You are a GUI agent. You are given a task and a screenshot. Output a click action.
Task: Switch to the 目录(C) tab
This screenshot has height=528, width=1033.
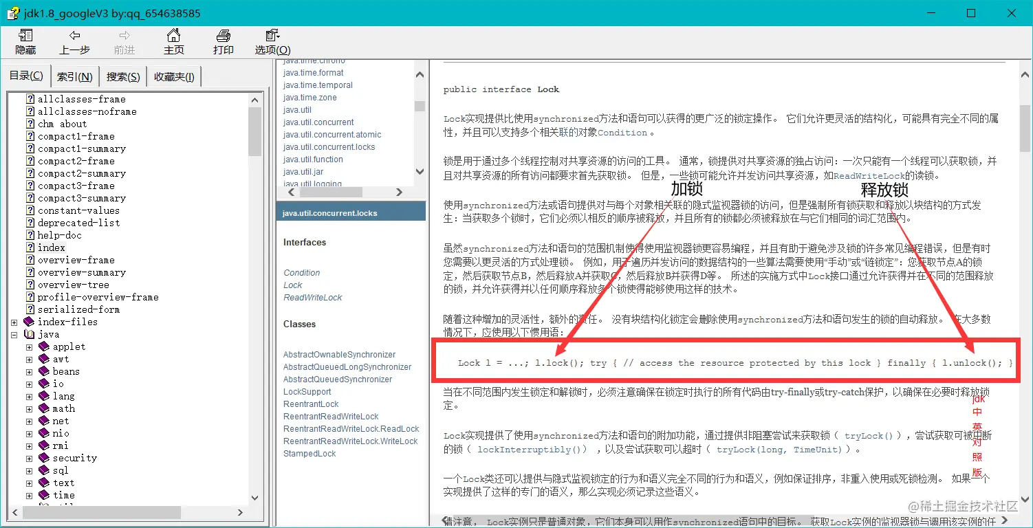click(26, 76)
